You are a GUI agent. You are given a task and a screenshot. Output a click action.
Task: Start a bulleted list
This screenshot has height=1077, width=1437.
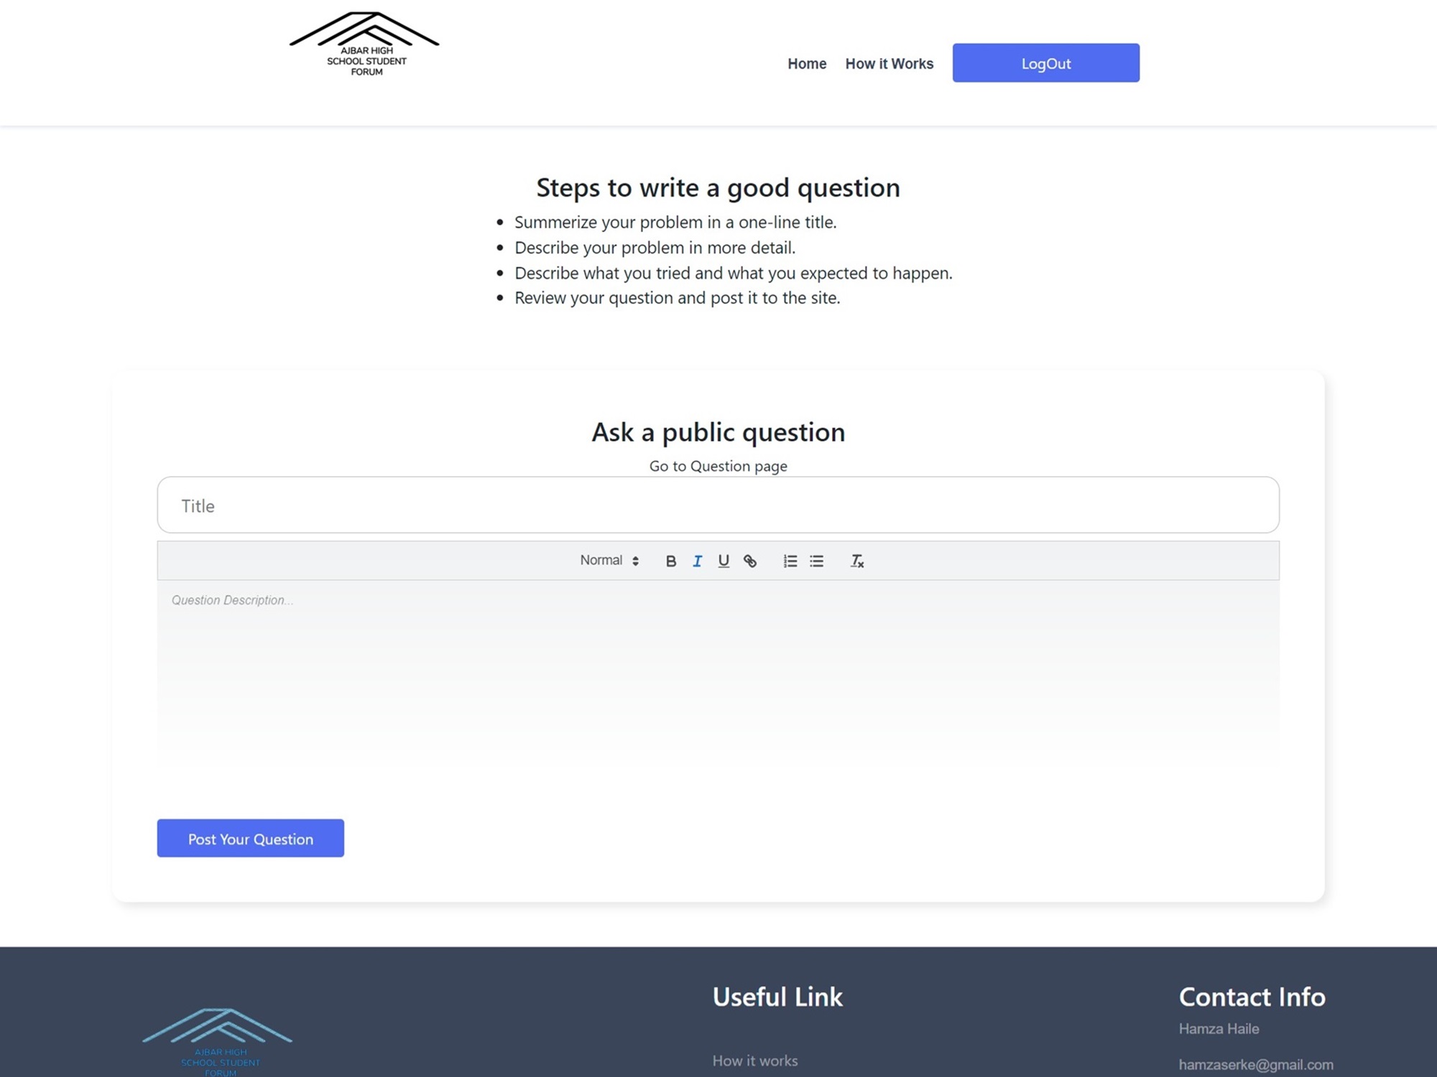click(x=816, y=561)
